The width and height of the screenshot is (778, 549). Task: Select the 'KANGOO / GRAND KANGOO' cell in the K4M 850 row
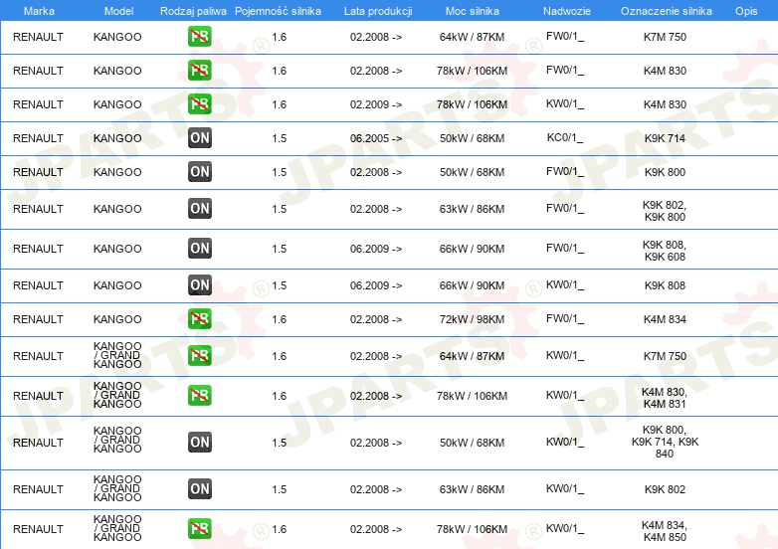tap(117, 528)
